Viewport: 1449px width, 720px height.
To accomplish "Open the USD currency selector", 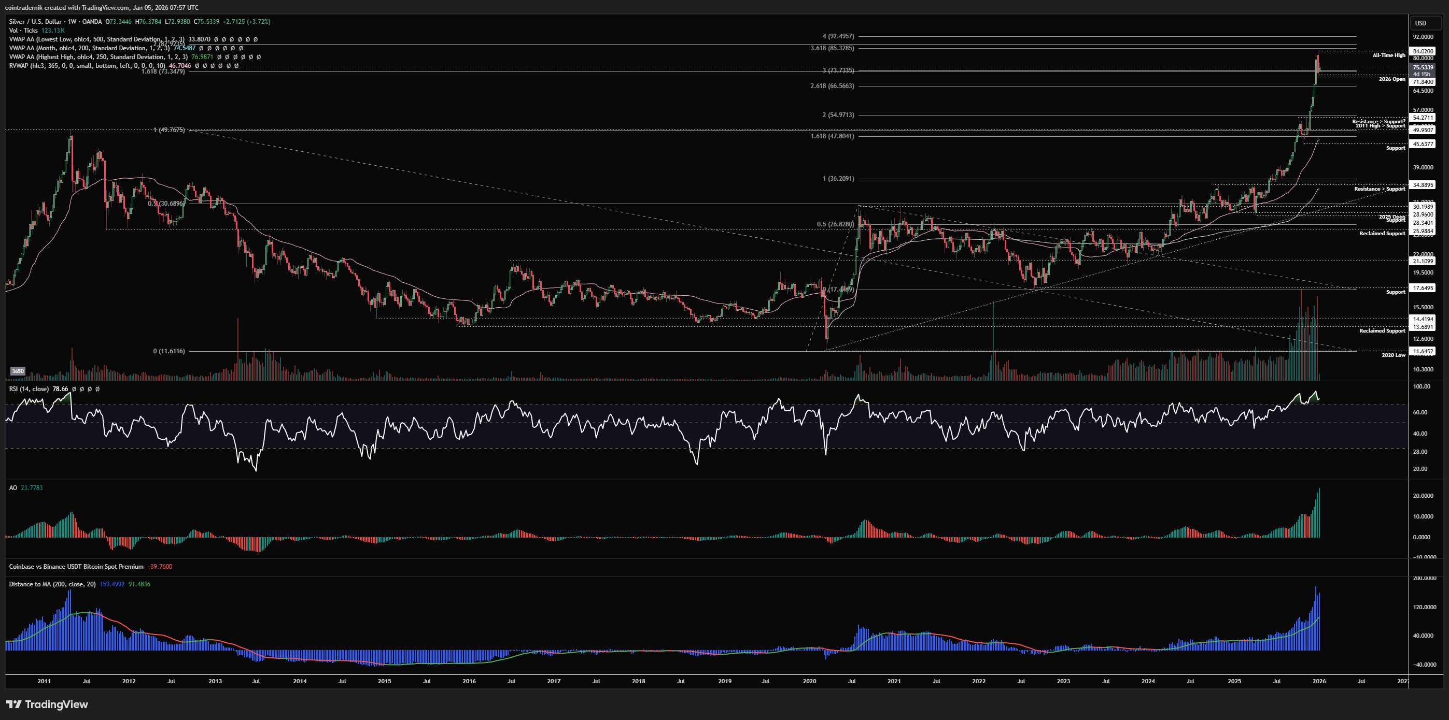I will pyautogui.click(x=1420, y=23).
